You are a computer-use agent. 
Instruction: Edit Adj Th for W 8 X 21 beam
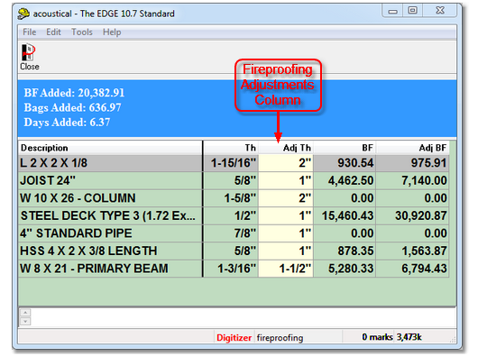click(286, 269)
